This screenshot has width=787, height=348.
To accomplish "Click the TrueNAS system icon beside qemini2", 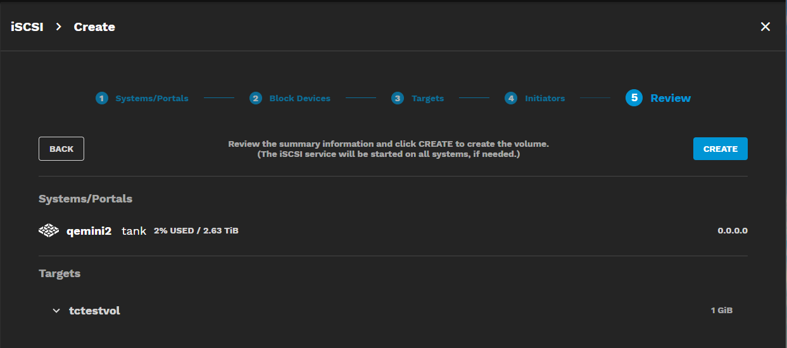I will (49, 231).
